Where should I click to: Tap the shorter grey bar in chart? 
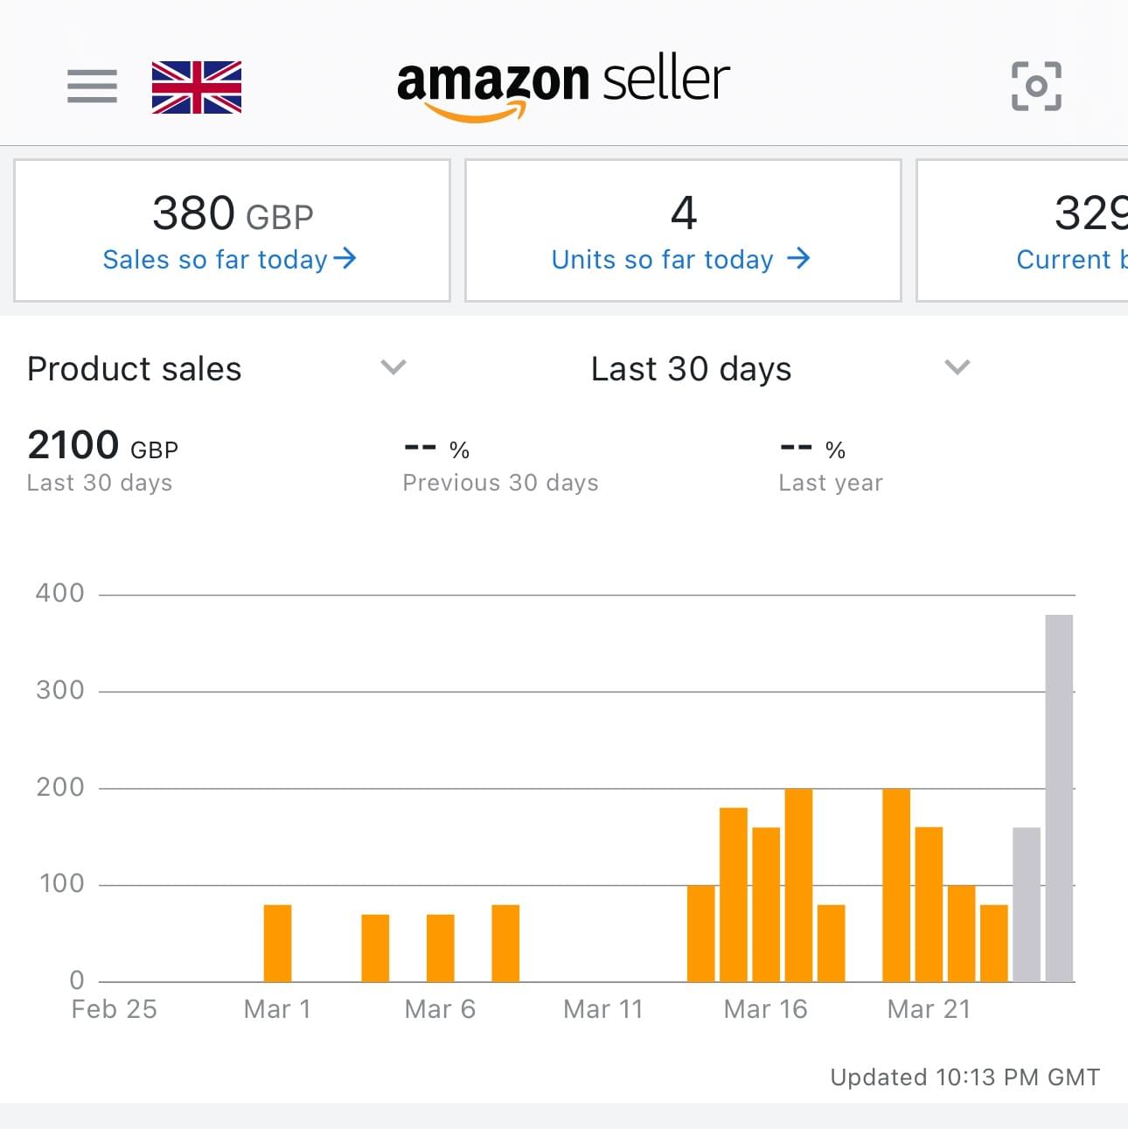tap(1027, 904)
